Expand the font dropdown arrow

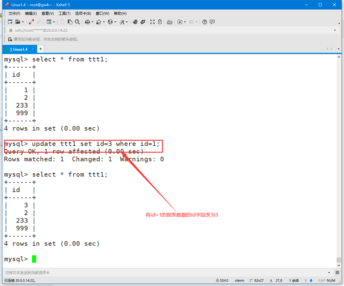click(127, 22)
